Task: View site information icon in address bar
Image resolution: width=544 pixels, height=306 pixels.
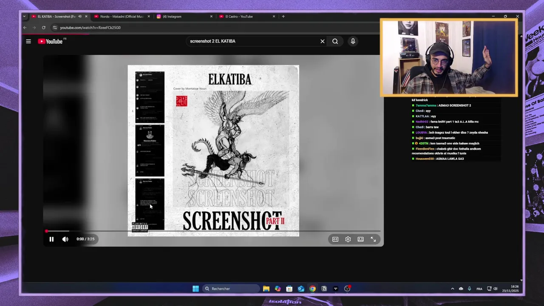Action: (54, 28)
